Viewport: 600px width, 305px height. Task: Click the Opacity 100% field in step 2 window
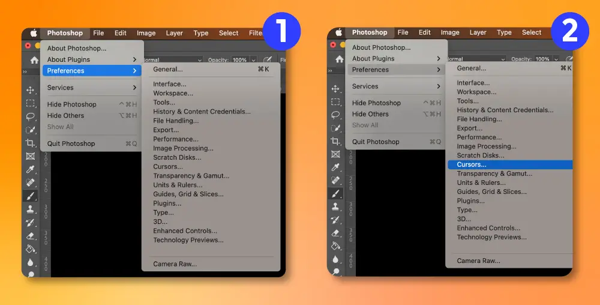tap(542, 59)
